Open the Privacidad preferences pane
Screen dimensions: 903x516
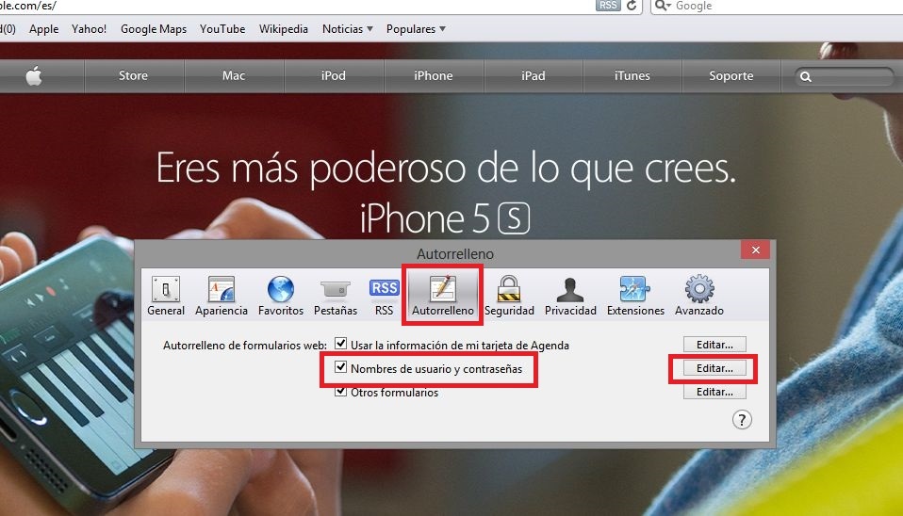tap(570, 296)
